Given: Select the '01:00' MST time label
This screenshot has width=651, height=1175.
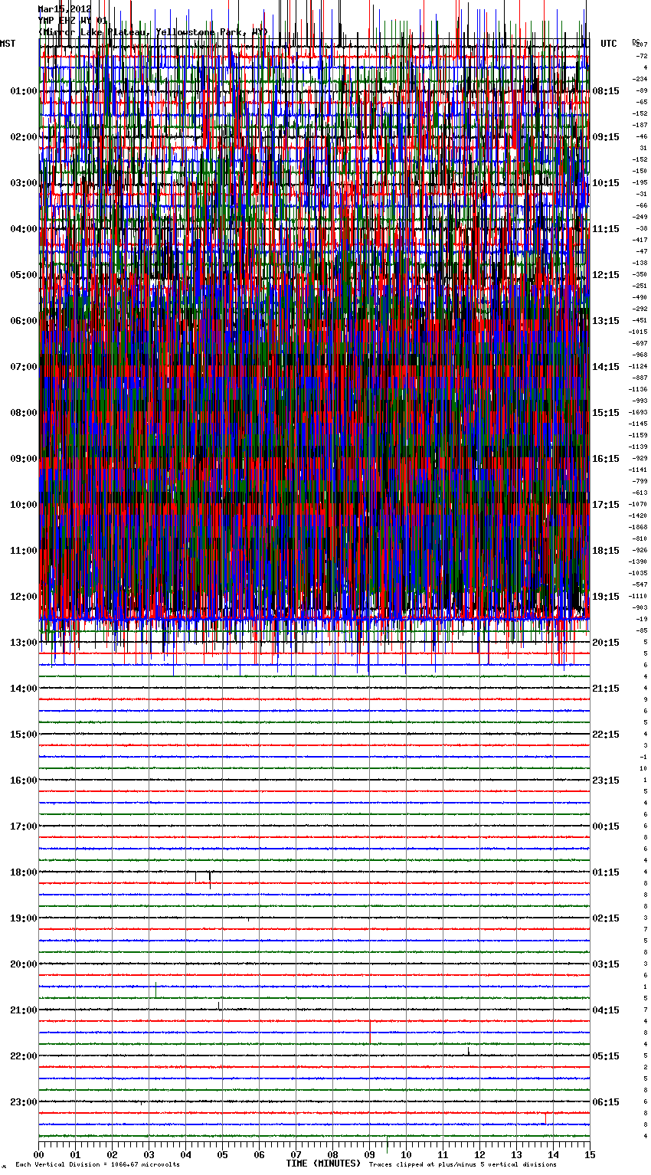Looking at the screenshot, I should (x=23, y=91).
